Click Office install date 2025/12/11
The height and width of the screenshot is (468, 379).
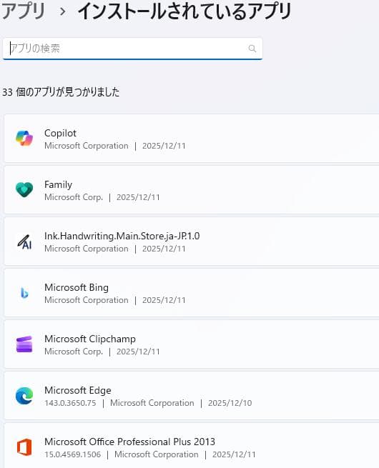pyautogui.click(x=234, y=454)
